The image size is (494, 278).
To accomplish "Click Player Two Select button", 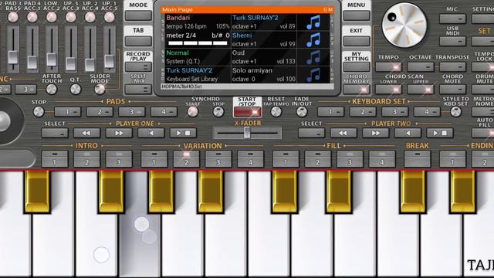I will click(x=311, y=133).
